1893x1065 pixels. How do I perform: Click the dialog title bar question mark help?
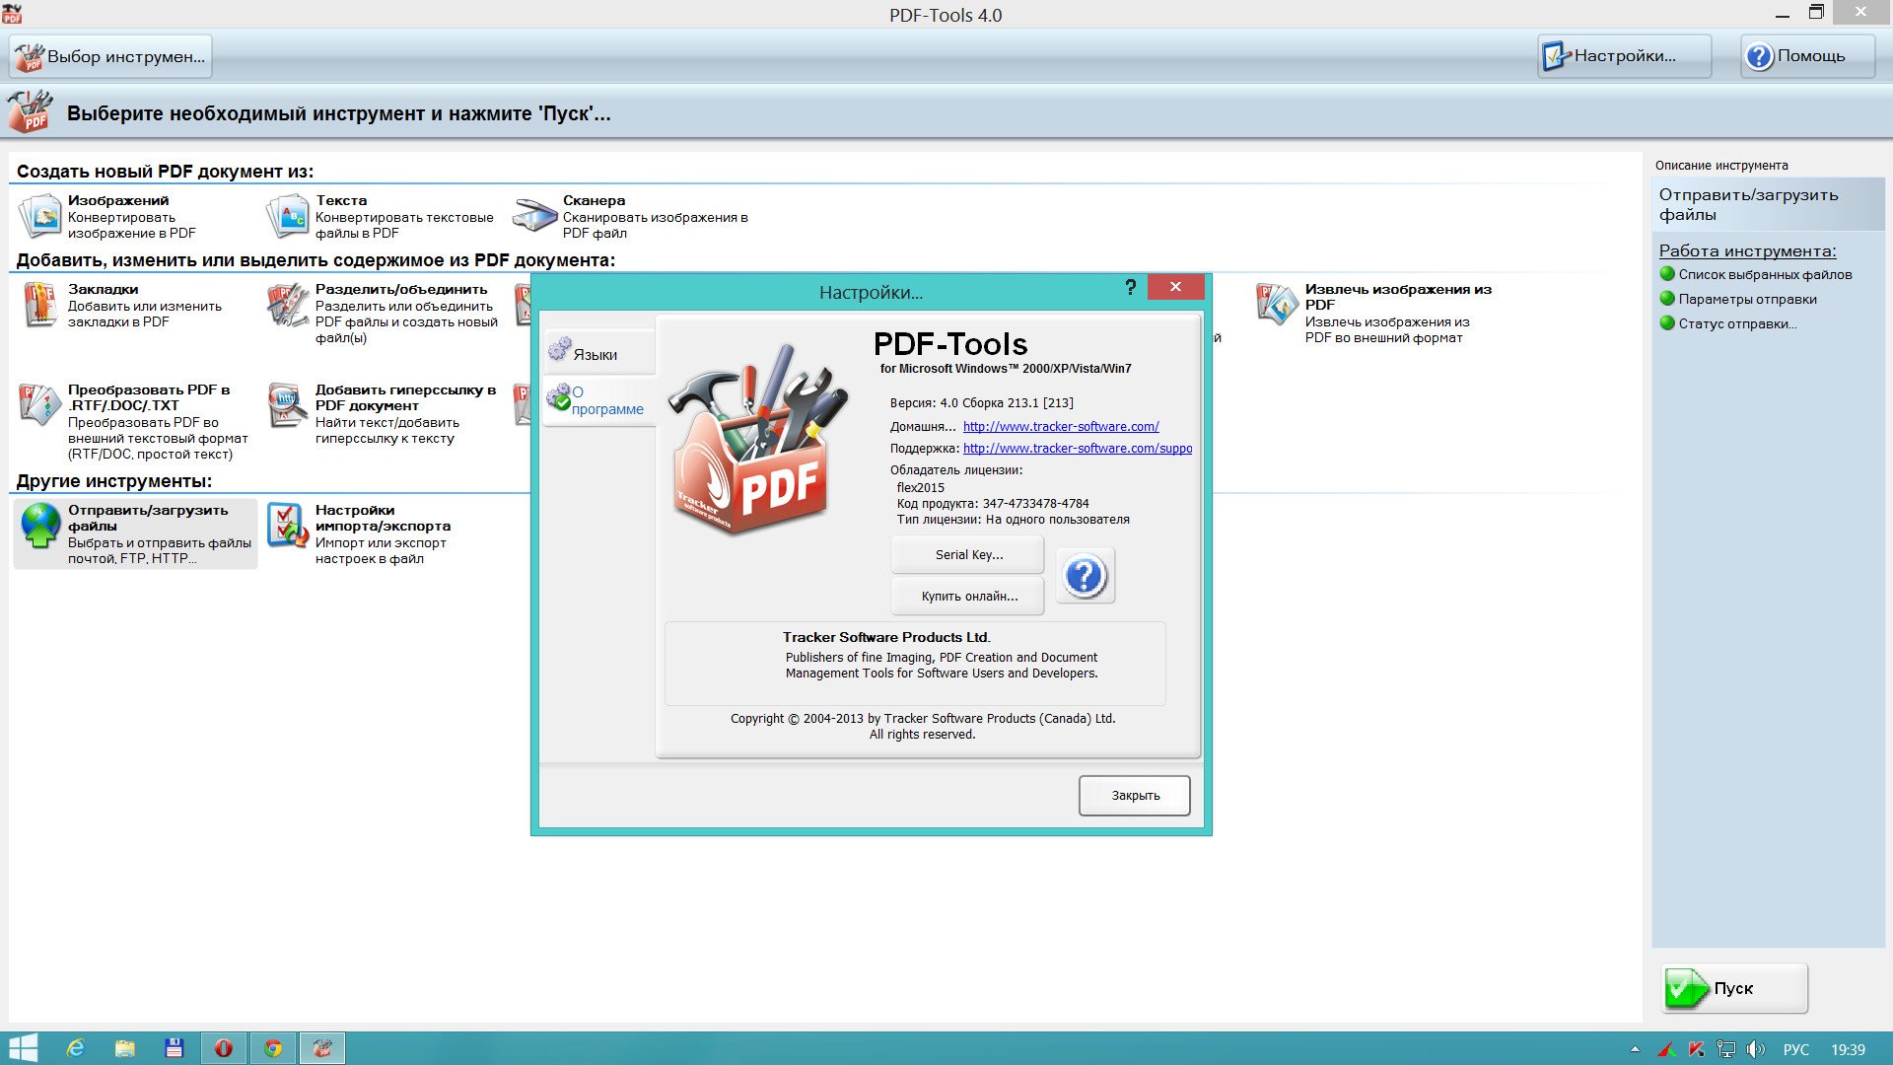[1130, 287]
